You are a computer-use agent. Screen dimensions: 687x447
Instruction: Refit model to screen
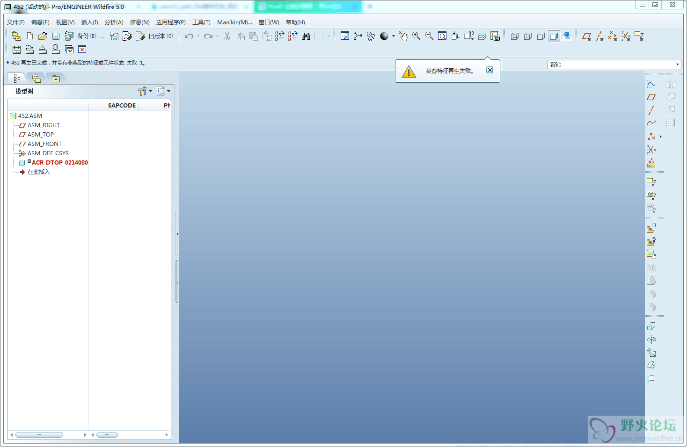click(x=442, y=36)
